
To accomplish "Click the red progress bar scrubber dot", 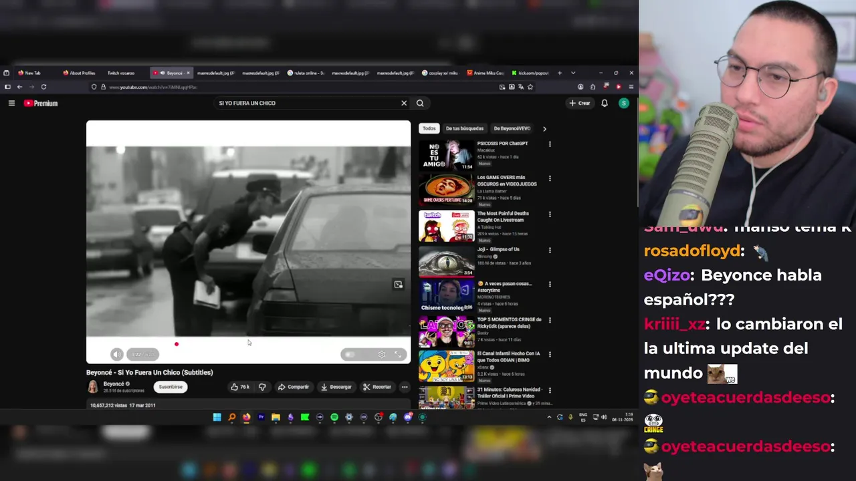I will [177, 344].
